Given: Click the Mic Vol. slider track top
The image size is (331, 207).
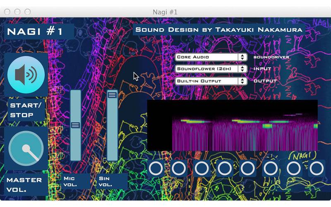Looking at the screenshot, I should click(75, 93).
